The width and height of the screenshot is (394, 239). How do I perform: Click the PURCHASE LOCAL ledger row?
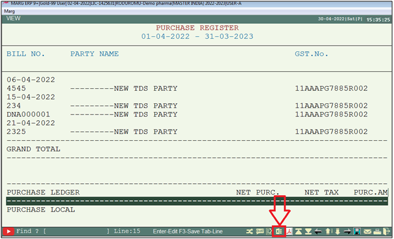(x=41, y=210)
